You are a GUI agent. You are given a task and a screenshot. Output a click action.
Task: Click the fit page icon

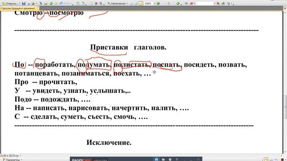tap(136, 4)
